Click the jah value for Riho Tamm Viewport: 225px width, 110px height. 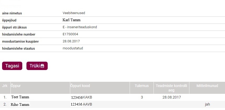coord(207,105)
